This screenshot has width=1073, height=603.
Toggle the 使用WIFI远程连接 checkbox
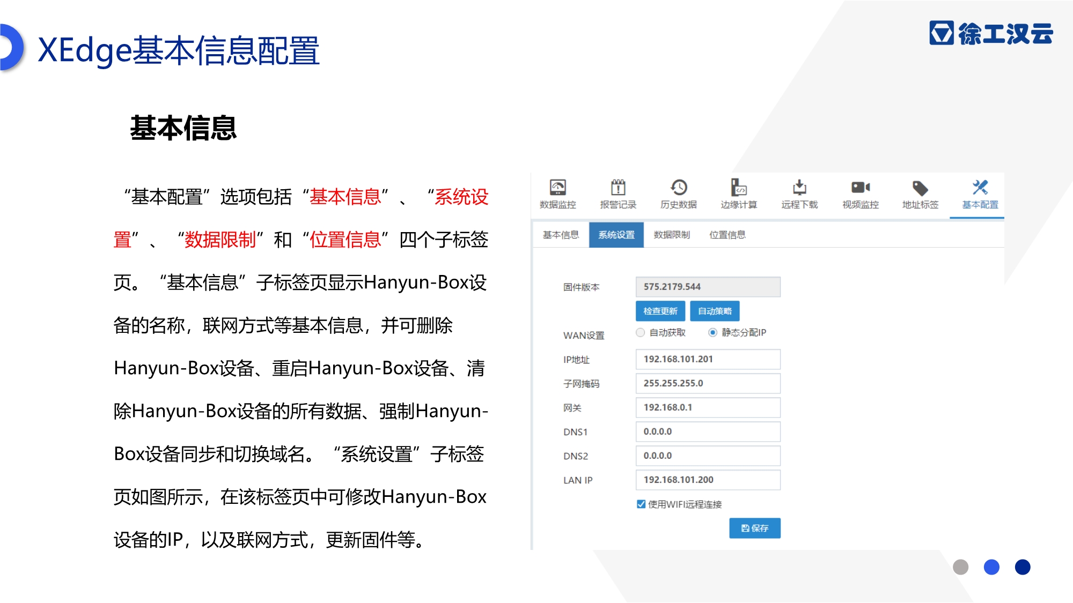(x=641, y=504)
